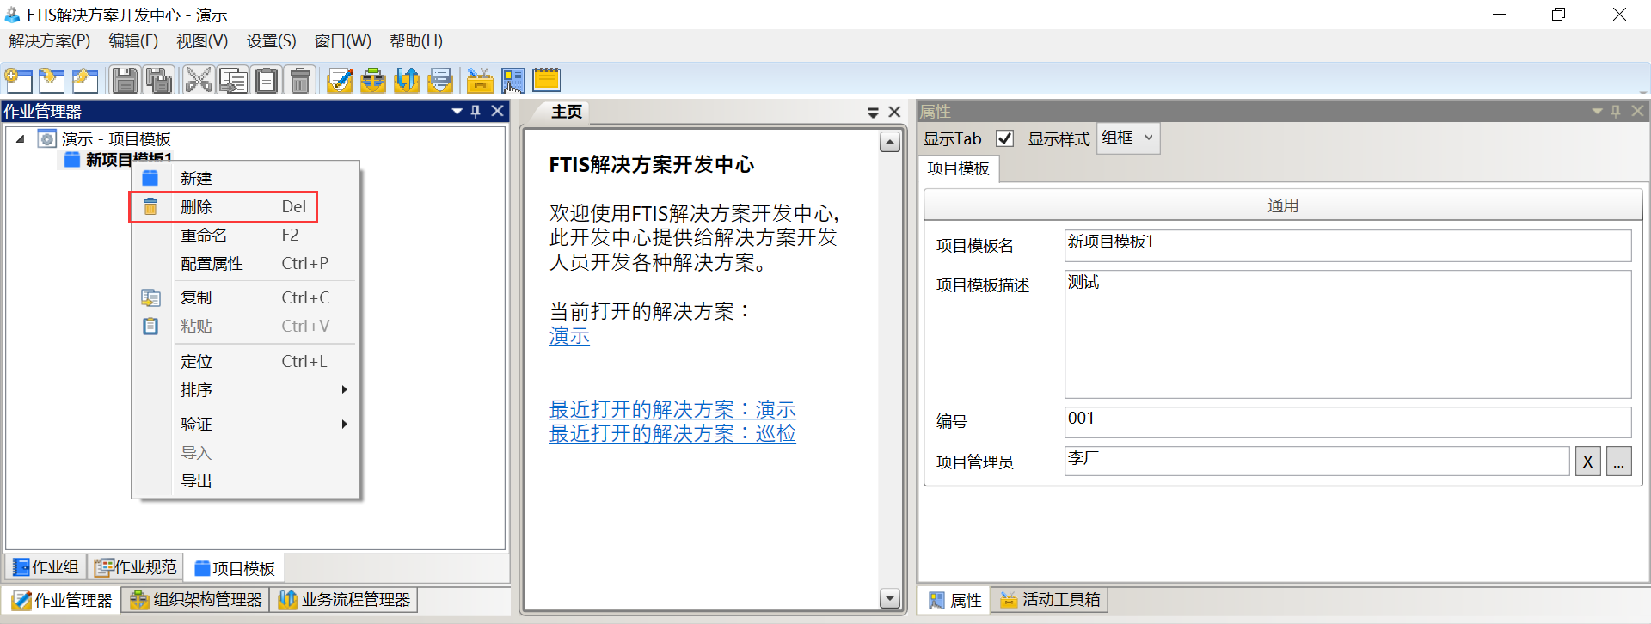Click the toolbox icon in toolbar
1651x624 pixels.
tap(479, 81)
